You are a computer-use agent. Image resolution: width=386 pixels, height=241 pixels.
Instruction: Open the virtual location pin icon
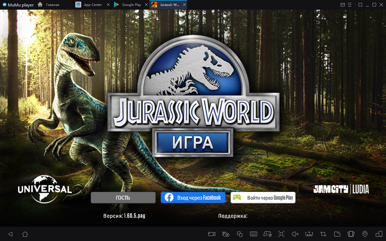point(365,234)
